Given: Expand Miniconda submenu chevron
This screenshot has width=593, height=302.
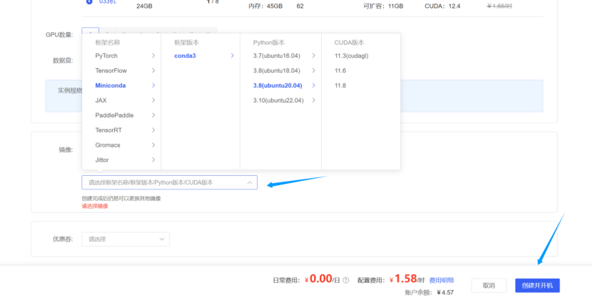Looking at the screenshot, I should [x=153, y=85].
